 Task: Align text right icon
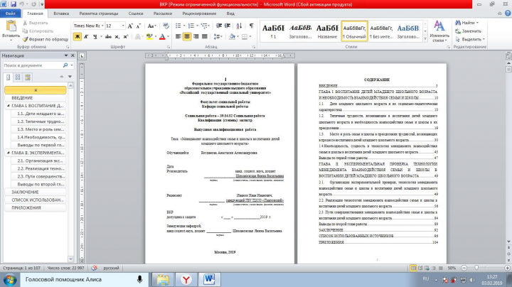pos(196,36)
